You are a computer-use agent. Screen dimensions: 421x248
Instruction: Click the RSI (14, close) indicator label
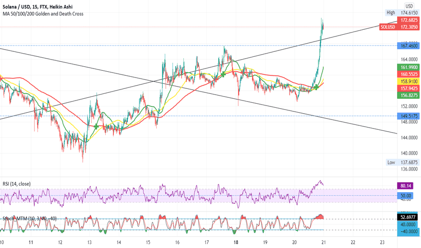tap(17, 184)
